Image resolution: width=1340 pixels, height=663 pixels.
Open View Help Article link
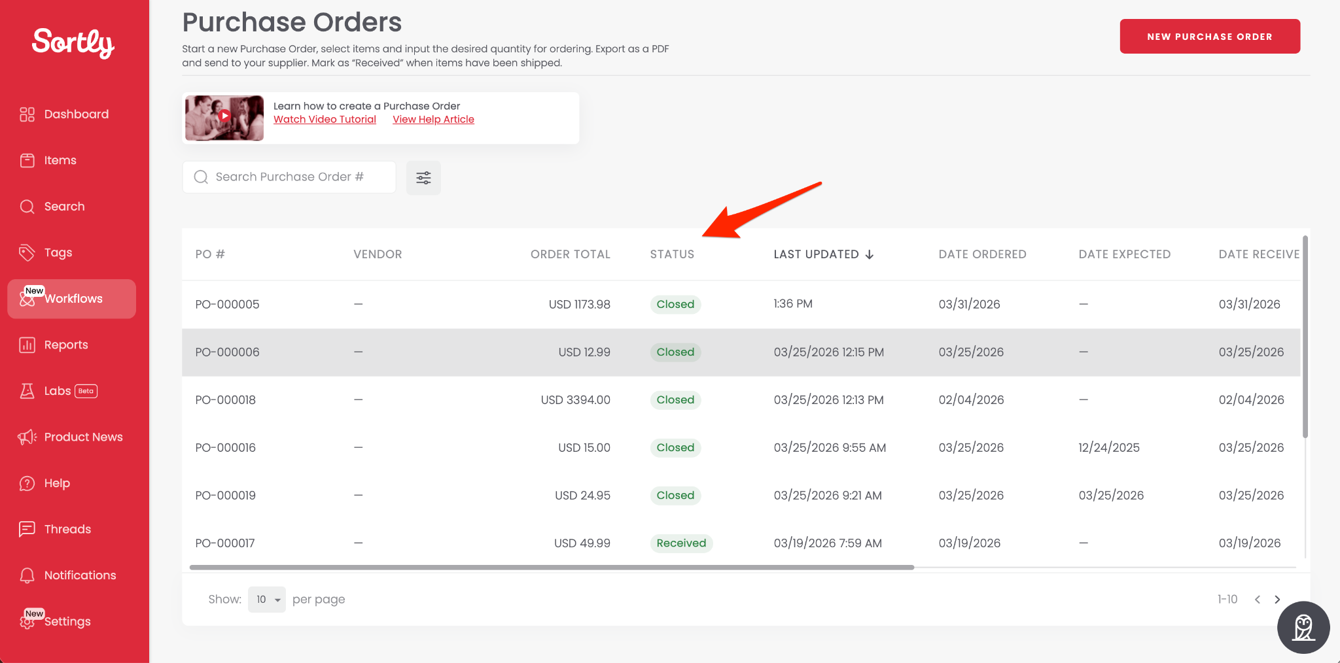[433, 119]
